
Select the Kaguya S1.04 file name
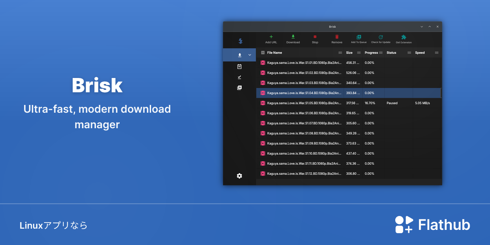(304, 93)
